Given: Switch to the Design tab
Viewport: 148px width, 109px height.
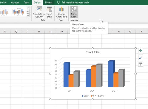Looking at the screenshot, I should click(x=37, y=3).
